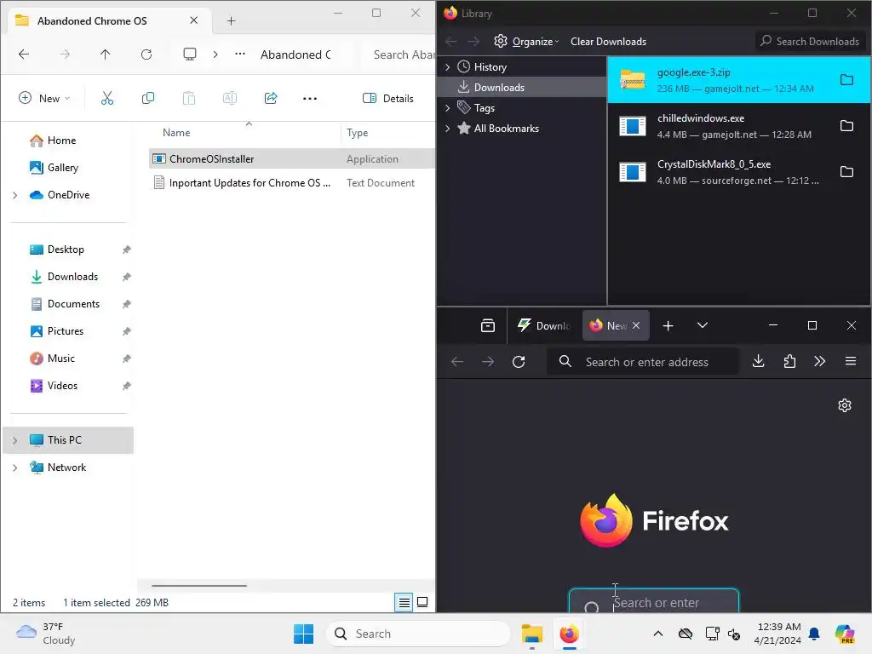Image resolution: width=872 pixels, height=654 pixels.
Task: Open new tab personalization gear in Firefox
Action: click(x=844, y=405)
